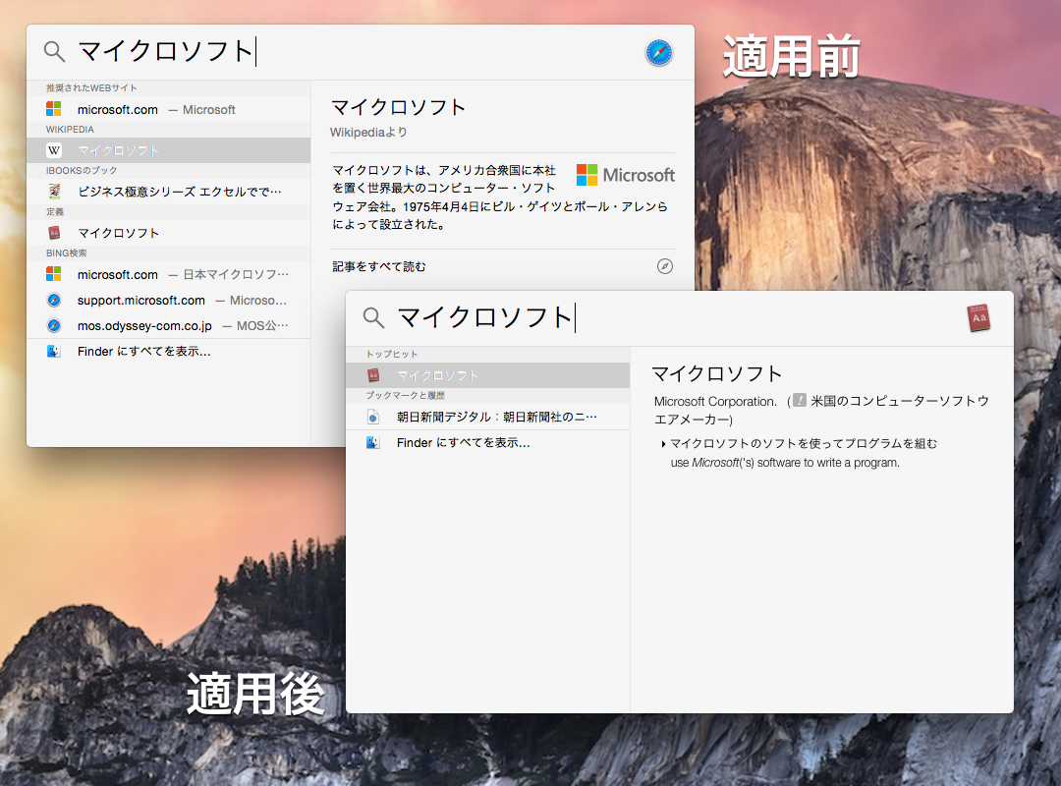Click the iBooks book cover icon
This screenshot has width=1061, height=786.
point(54,192)
